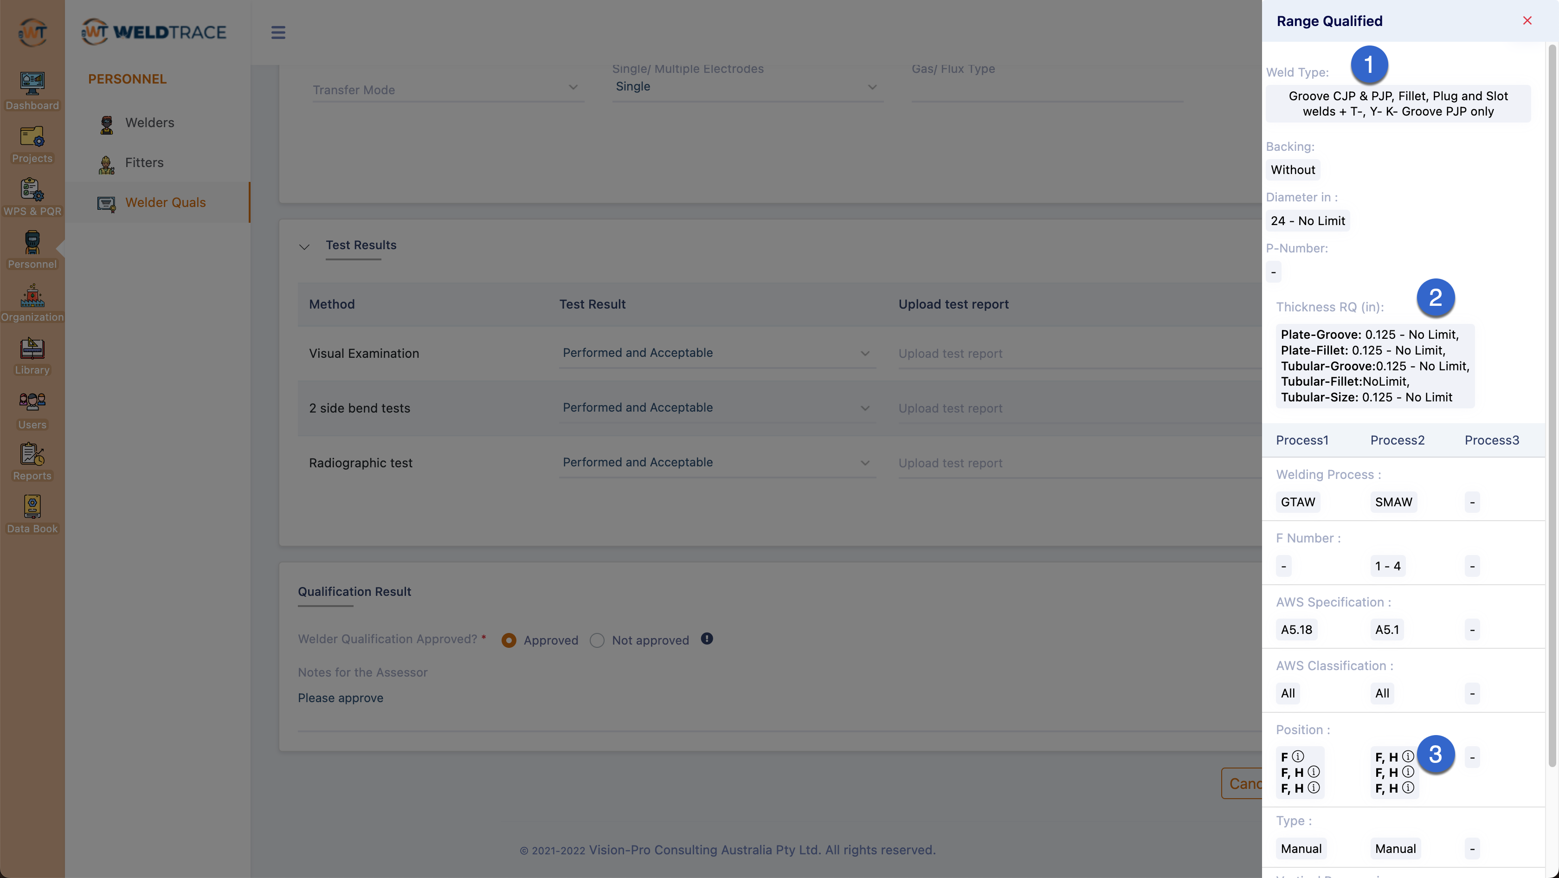Click the Upload test report column header
Image resolution: width=1559 pixels, height=878 pixels.
pyautogui.click(x=953, y=304)
